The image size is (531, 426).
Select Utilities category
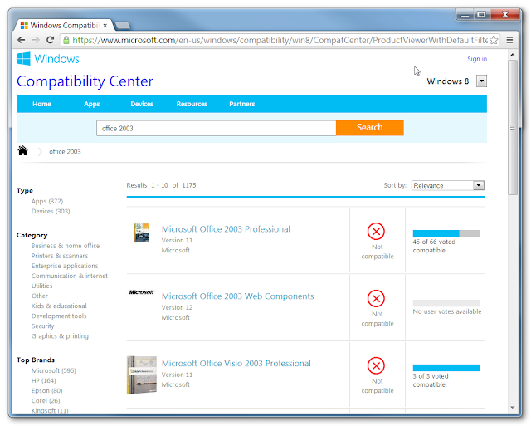(x=41, y=286)
